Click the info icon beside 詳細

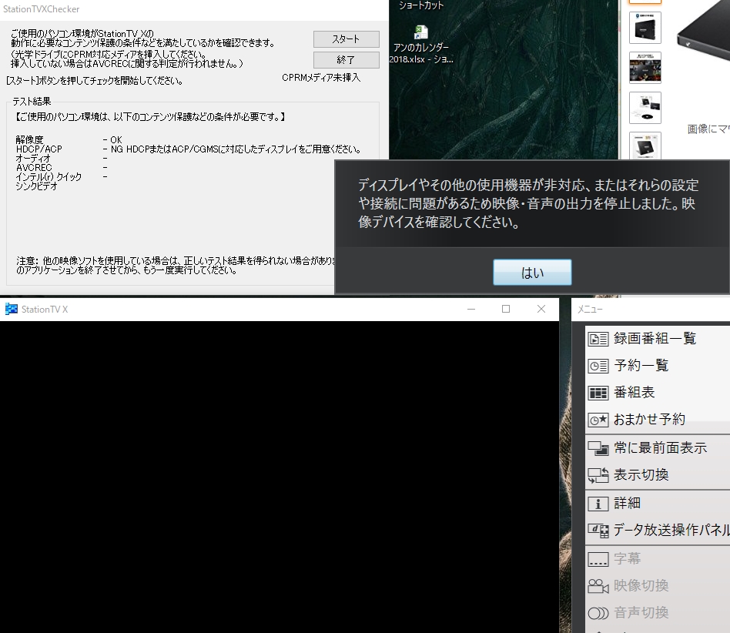[598, 504]
